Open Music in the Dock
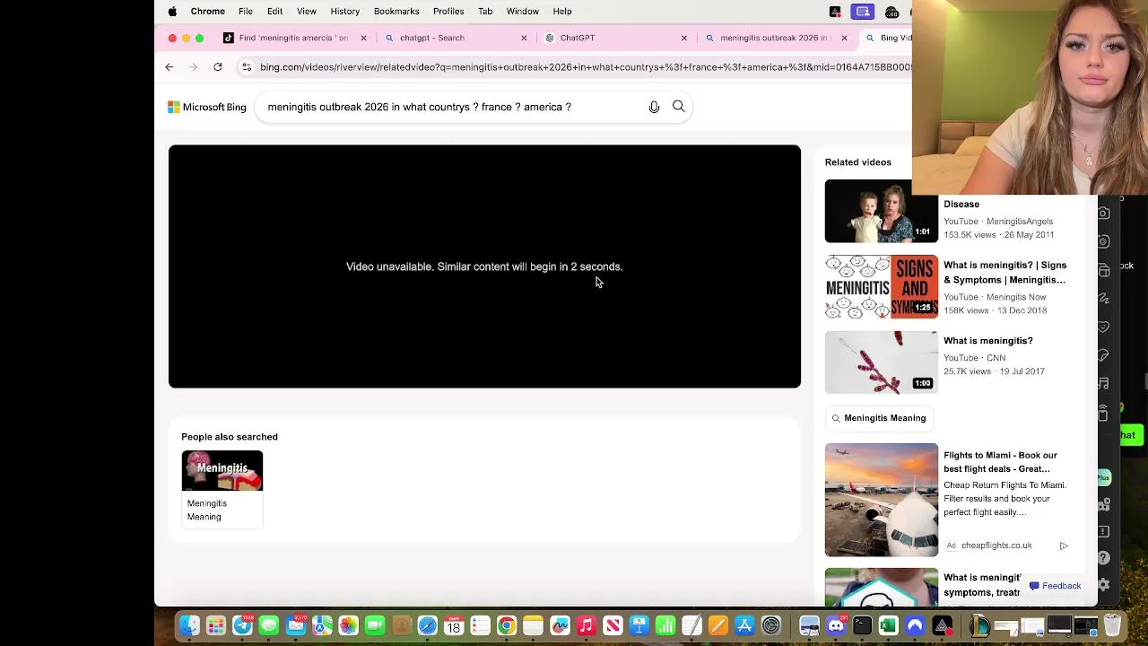 587,625
